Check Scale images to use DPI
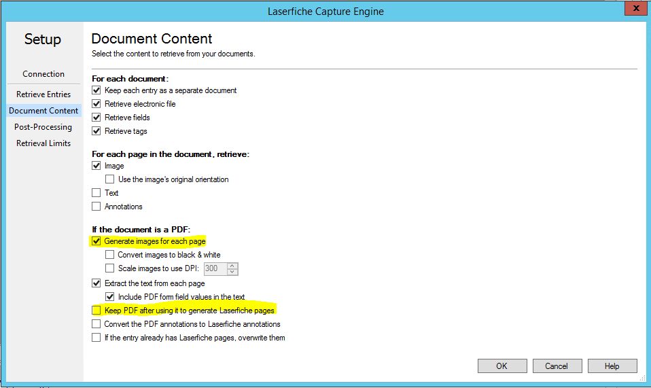This screenshot has height=388, width=651. [x=109, y=268]
